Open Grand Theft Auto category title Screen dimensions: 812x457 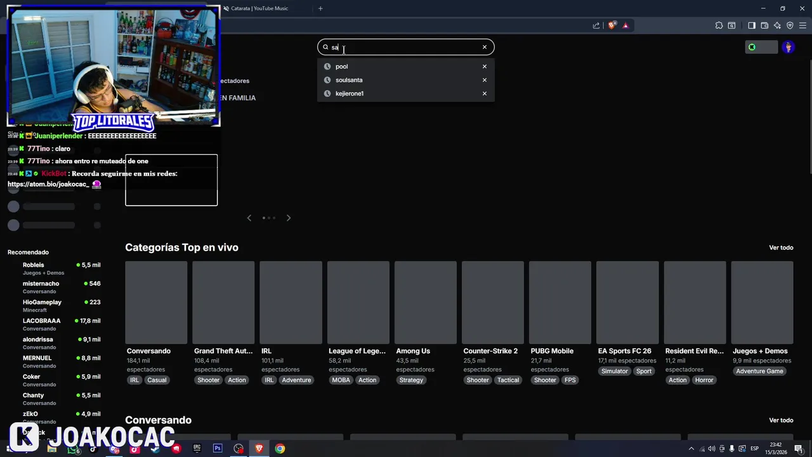[x=223, y=351]
